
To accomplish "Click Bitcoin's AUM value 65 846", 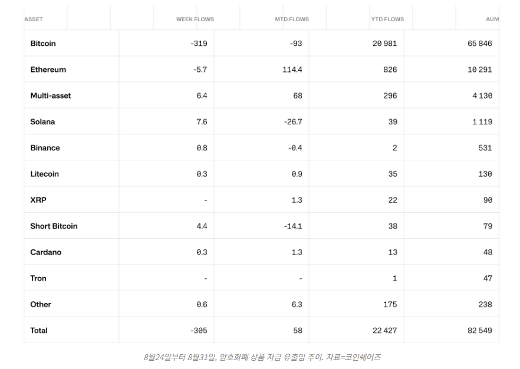I will (x=479, y=44).
